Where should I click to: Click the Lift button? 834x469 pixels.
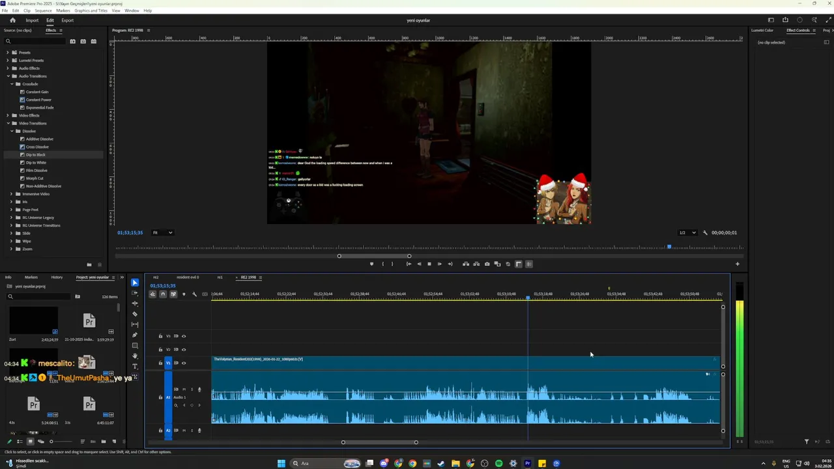point(466,264)
